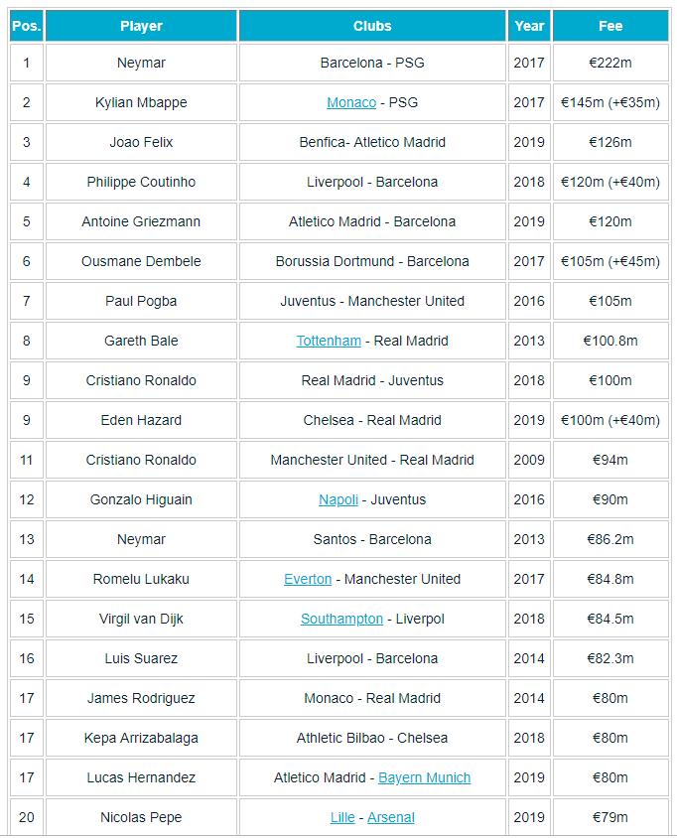Open the Bayern Munich link
Screen dimensions: 677x838
[x=424, y=777]
